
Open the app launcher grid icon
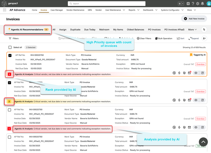5,10
